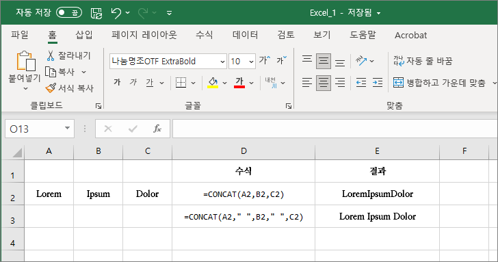Open the 데이터 tab

click(x=245, y=35)
